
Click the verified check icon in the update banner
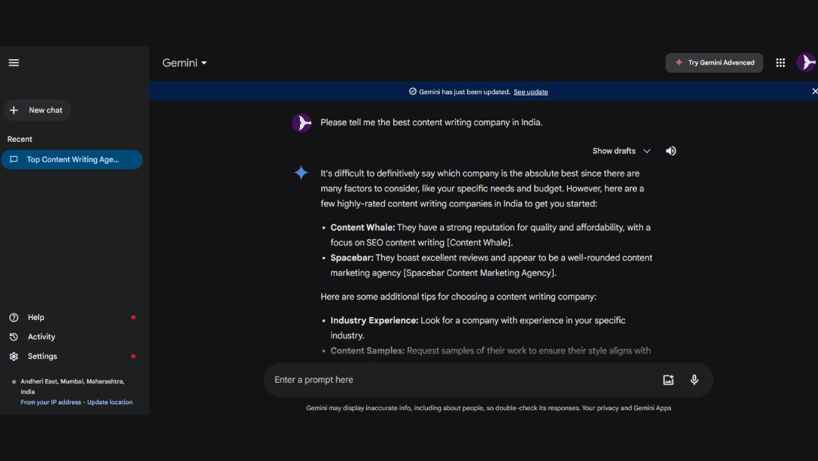[x=413, y=91]
